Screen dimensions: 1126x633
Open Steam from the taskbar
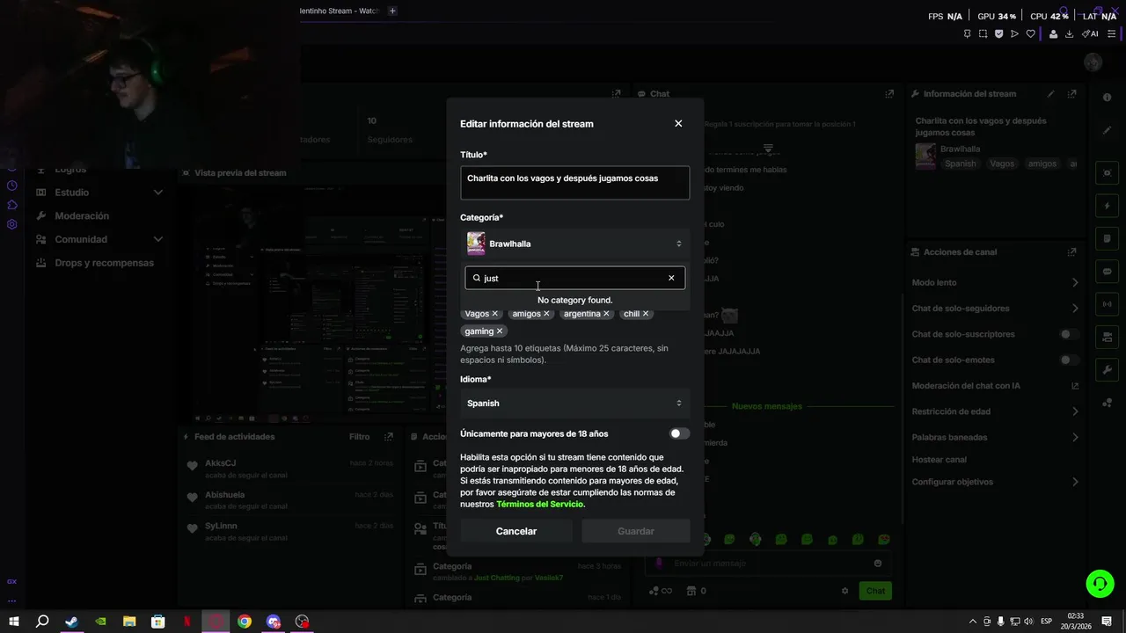click(72, 622)
